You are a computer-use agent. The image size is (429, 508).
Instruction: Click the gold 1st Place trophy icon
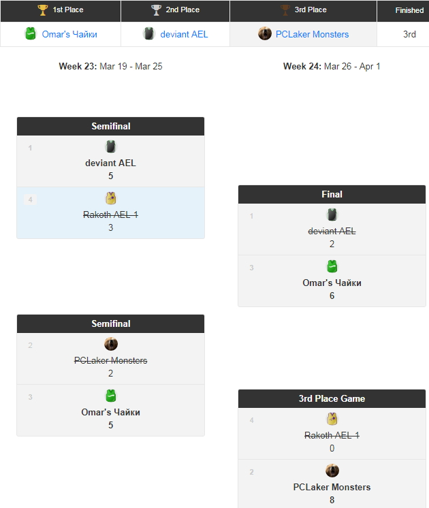(43, 10)
